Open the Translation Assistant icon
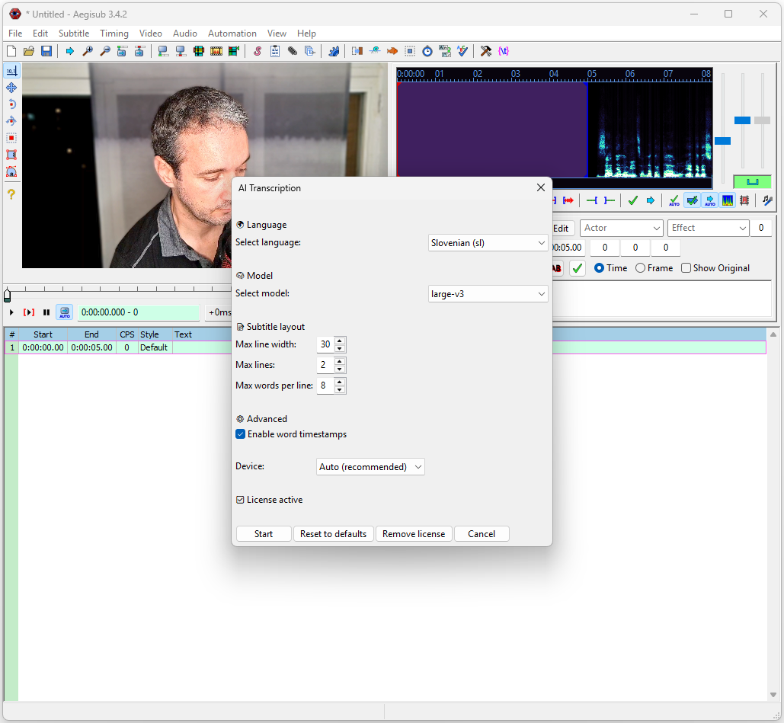784x723 pixels. [445, 51]
